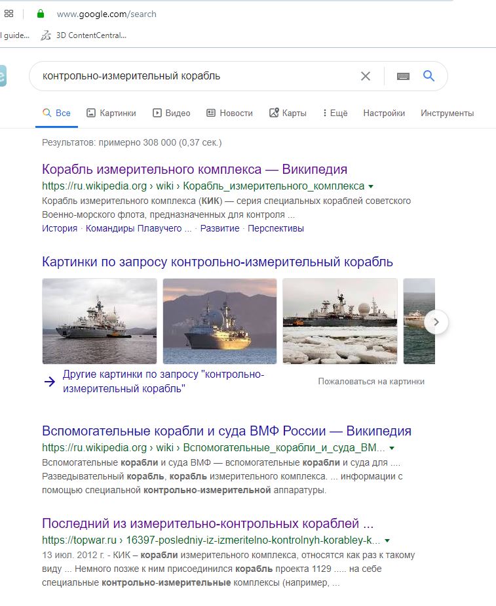Image resolution: width=496 pixels, height=606 pixels.
Task: Click the topwar.ru result URL text
Action: coord(211,540)
